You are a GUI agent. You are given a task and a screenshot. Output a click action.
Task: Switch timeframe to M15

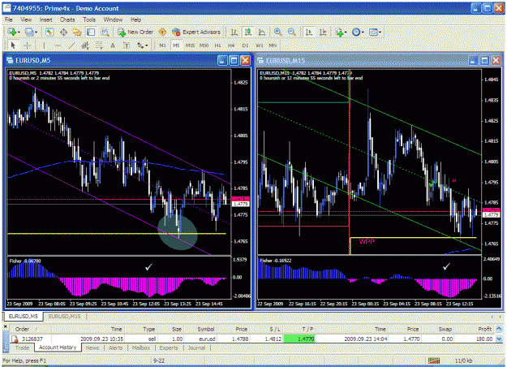(190, 45)
